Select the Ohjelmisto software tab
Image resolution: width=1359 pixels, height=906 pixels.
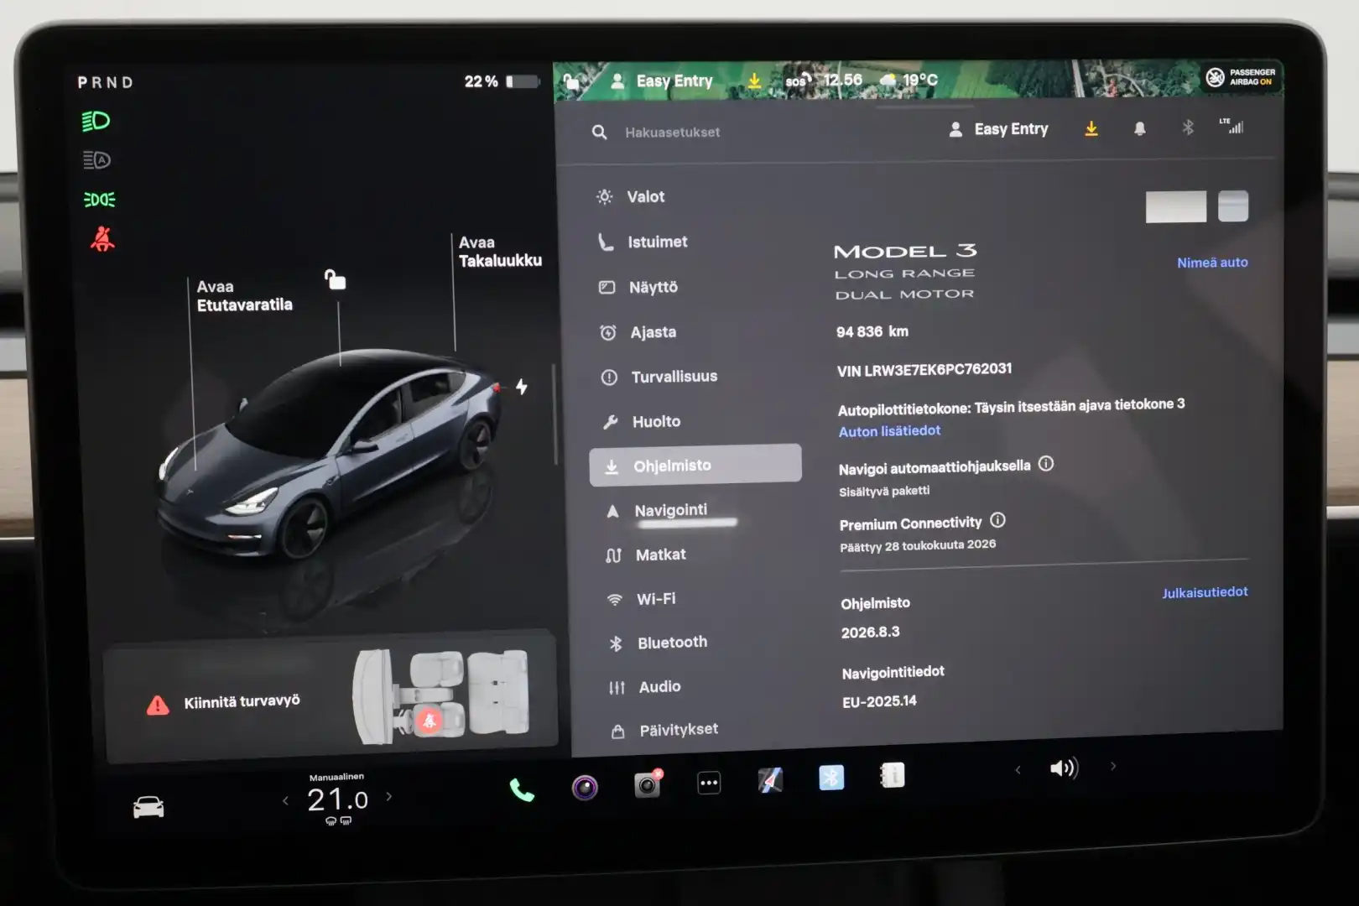695,466
